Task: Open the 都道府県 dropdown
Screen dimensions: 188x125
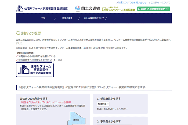Action: coord(103,104)
